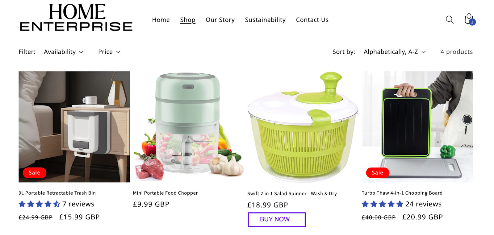This screenshot has width=494, height=235.
Task: View the Food Chopper product image
Action: (x=188, y=126)
